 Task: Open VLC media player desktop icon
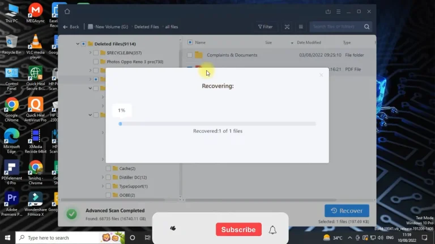click(x=36, y=46)
